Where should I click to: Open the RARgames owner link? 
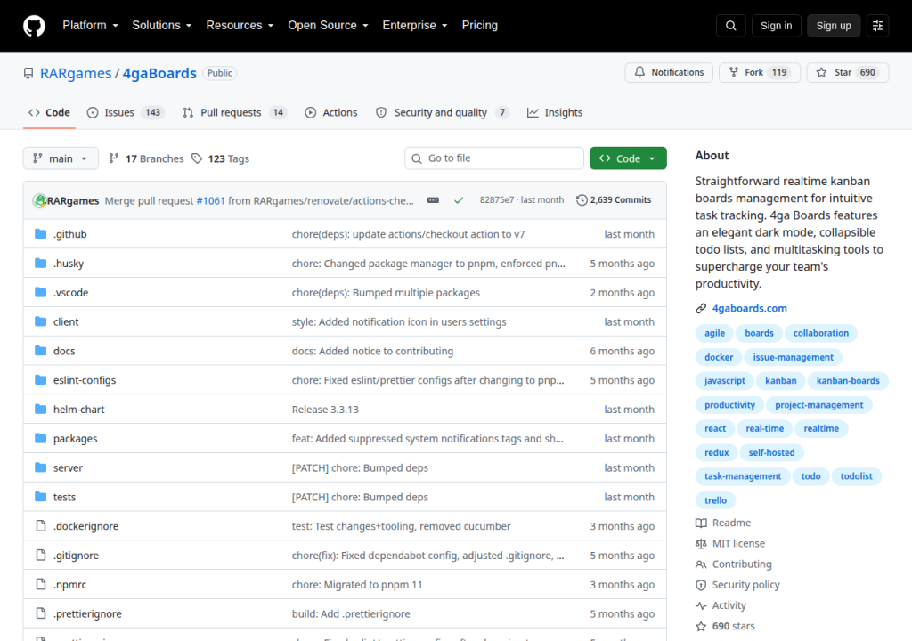click(76, 73)
